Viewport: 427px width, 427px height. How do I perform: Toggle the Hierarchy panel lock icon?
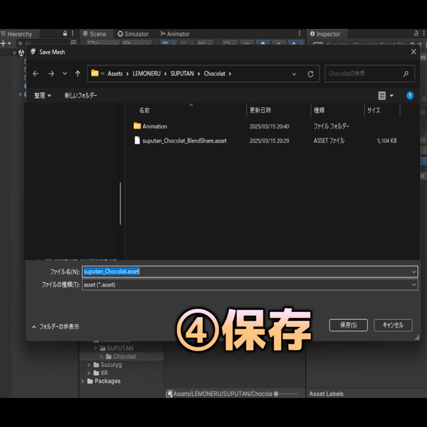pyautogui.click(x=65, y=33)
